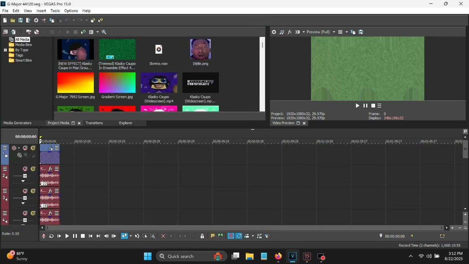Image resolution: width=469 pixels, height=264 pixels.
Task: Insert a marker with the yellow marker icon
Action: tap(213, 236)
